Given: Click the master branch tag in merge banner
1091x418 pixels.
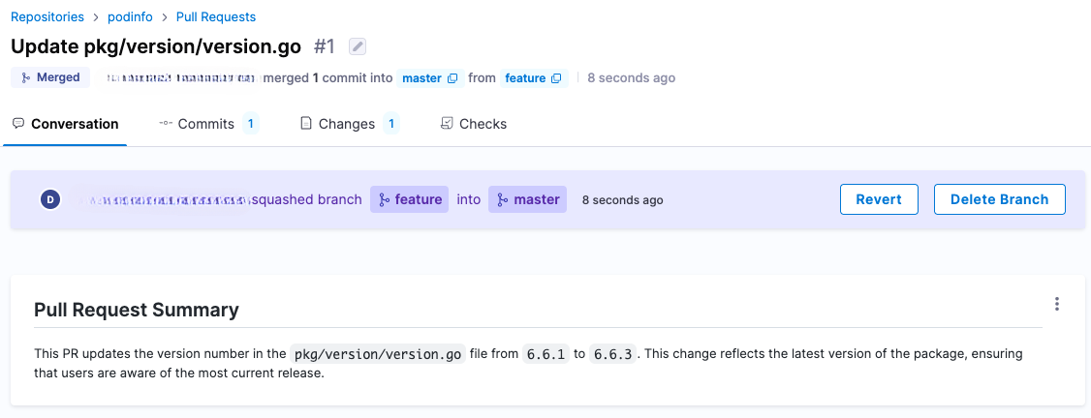Looking at the screenshot, I should tap(527, 199).
